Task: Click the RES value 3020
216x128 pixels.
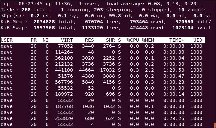Action: [x=88, y=58]
